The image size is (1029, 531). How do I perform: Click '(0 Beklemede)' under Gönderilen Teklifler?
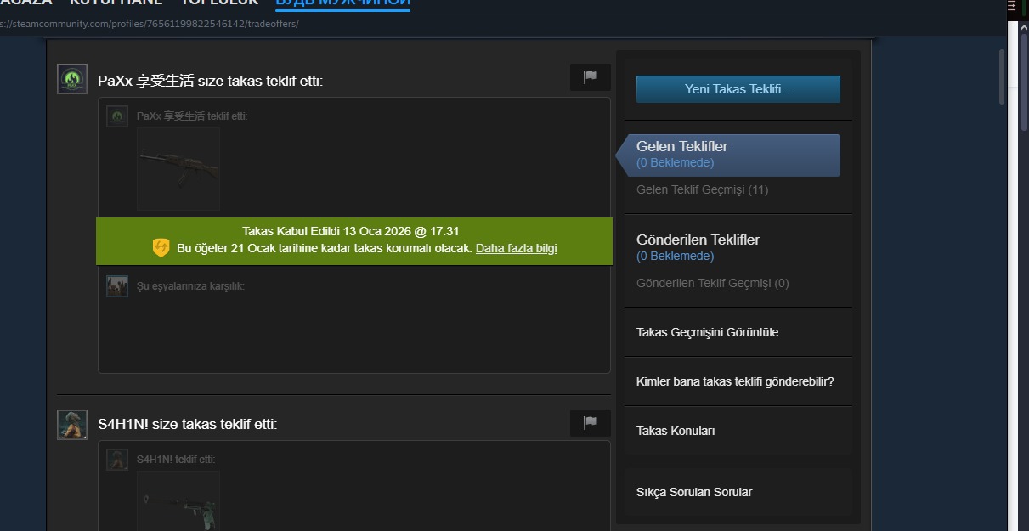[675, 256]
